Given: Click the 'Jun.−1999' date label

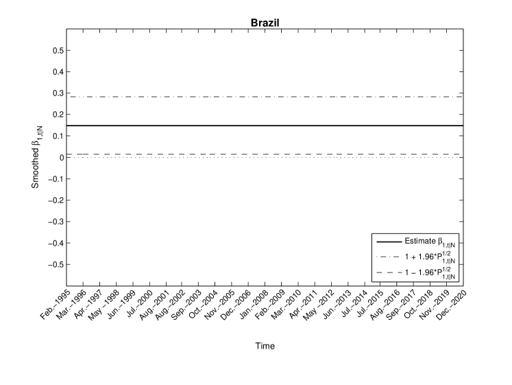Looking at the screenshot, I should coord(121,305).
